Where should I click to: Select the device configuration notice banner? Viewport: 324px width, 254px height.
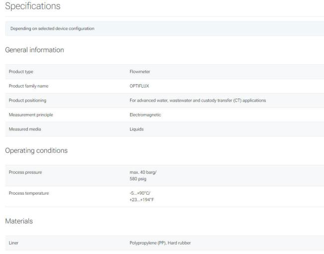coord(164,28)
